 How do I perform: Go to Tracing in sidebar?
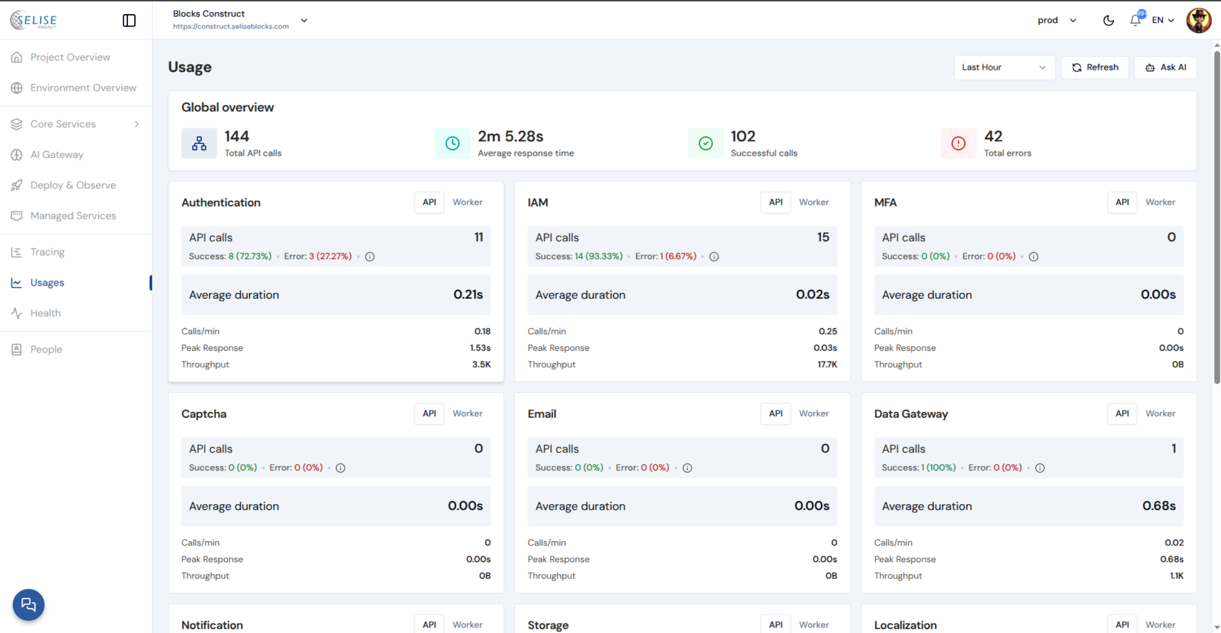click(x=47, y=252)
